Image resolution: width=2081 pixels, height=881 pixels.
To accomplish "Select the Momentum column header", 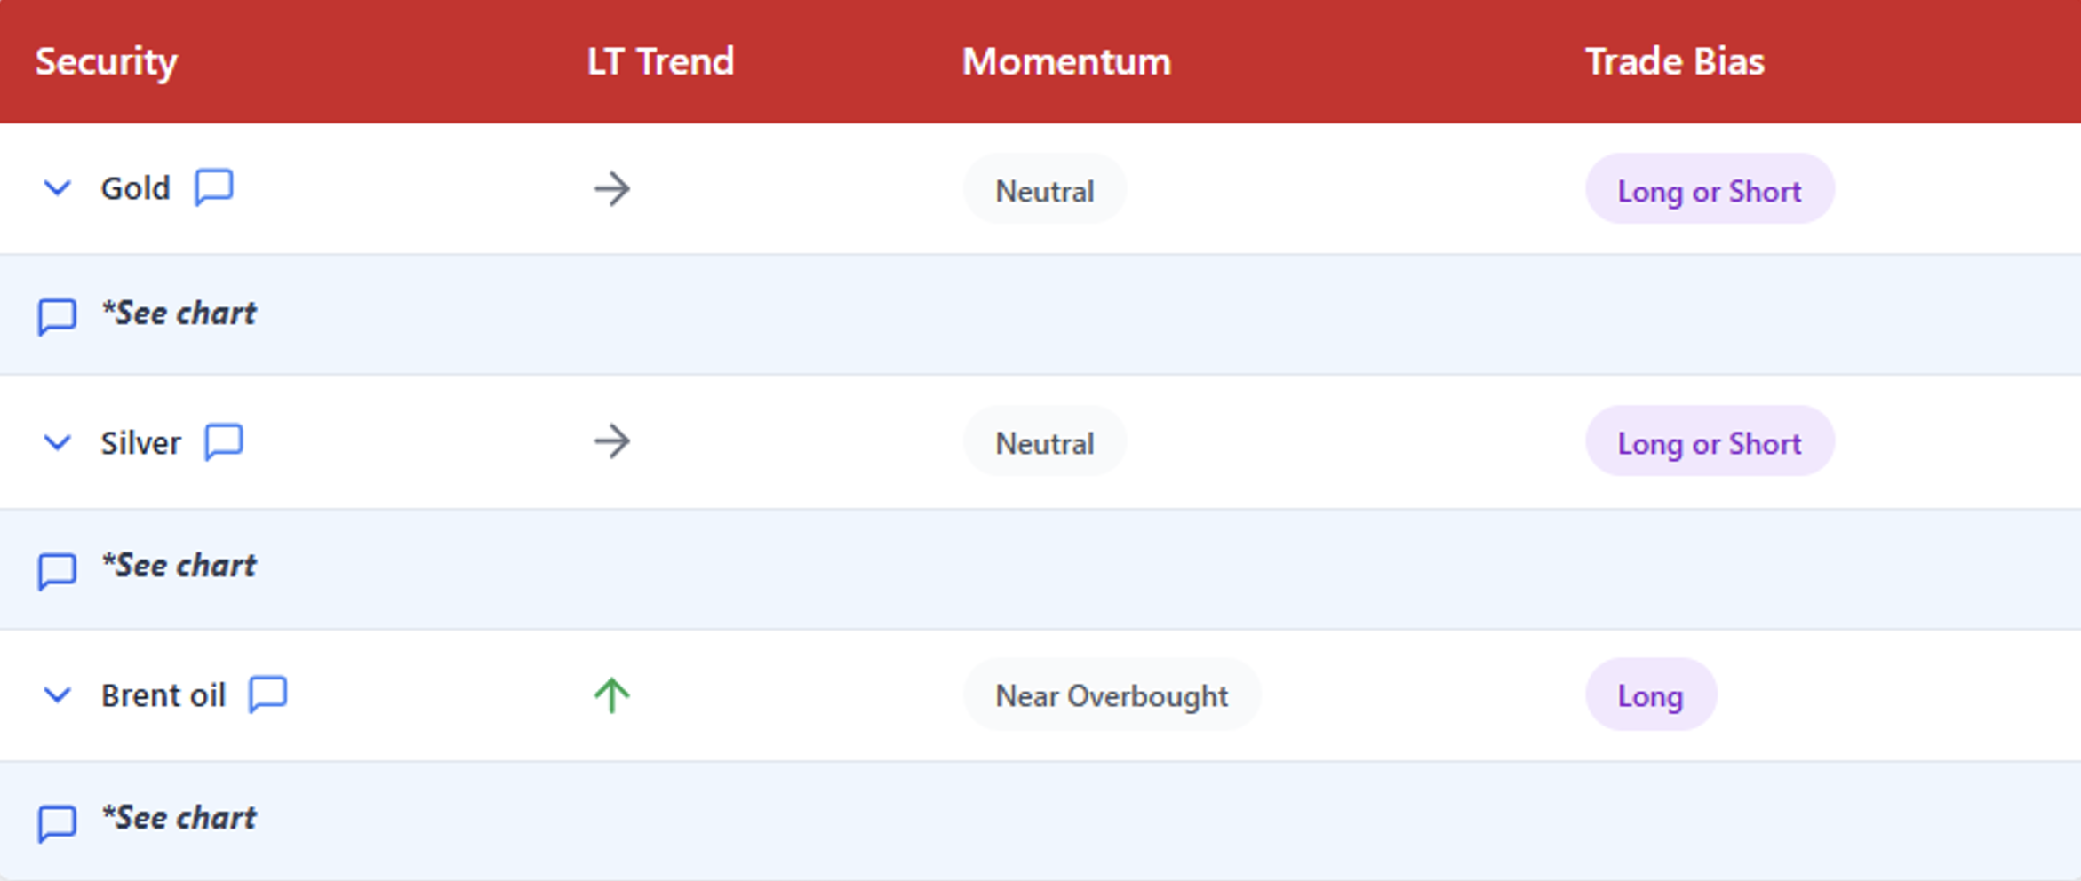I will click(1066, 61).
